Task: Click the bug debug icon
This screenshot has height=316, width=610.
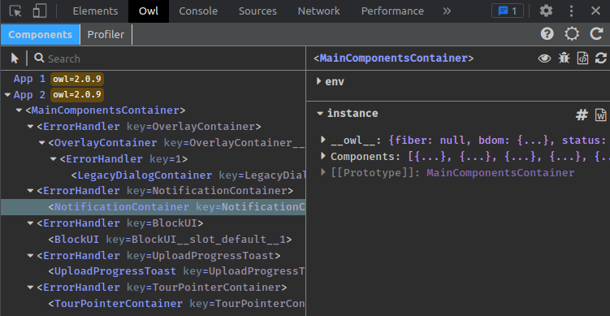Action: point(564,58)
